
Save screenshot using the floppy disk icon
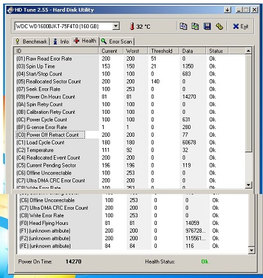(207, 26)
